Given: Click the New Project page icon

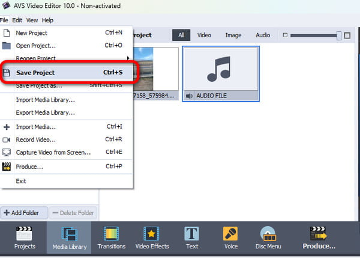Looking at the screenshot, I should click(7, 33).
